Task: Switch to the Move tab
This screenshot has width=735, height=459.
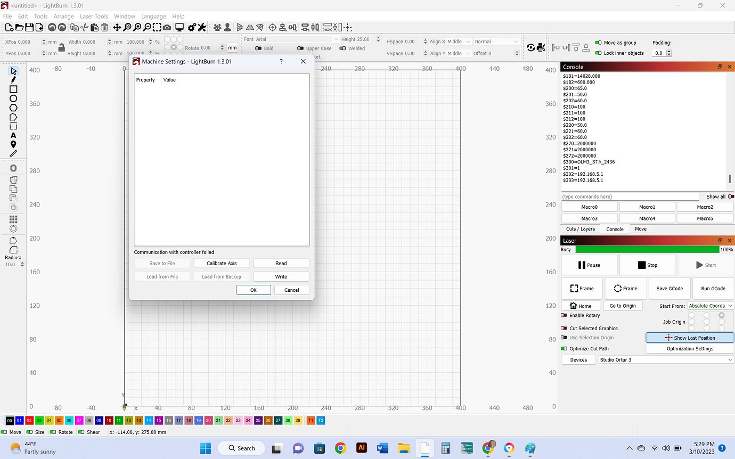Action: click(x=641, y=229)
